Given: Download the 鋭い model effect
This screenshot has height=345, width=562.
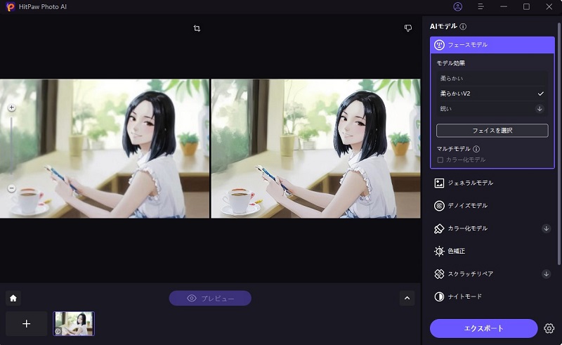Looking at the screenshot, I should coord(540,109).
